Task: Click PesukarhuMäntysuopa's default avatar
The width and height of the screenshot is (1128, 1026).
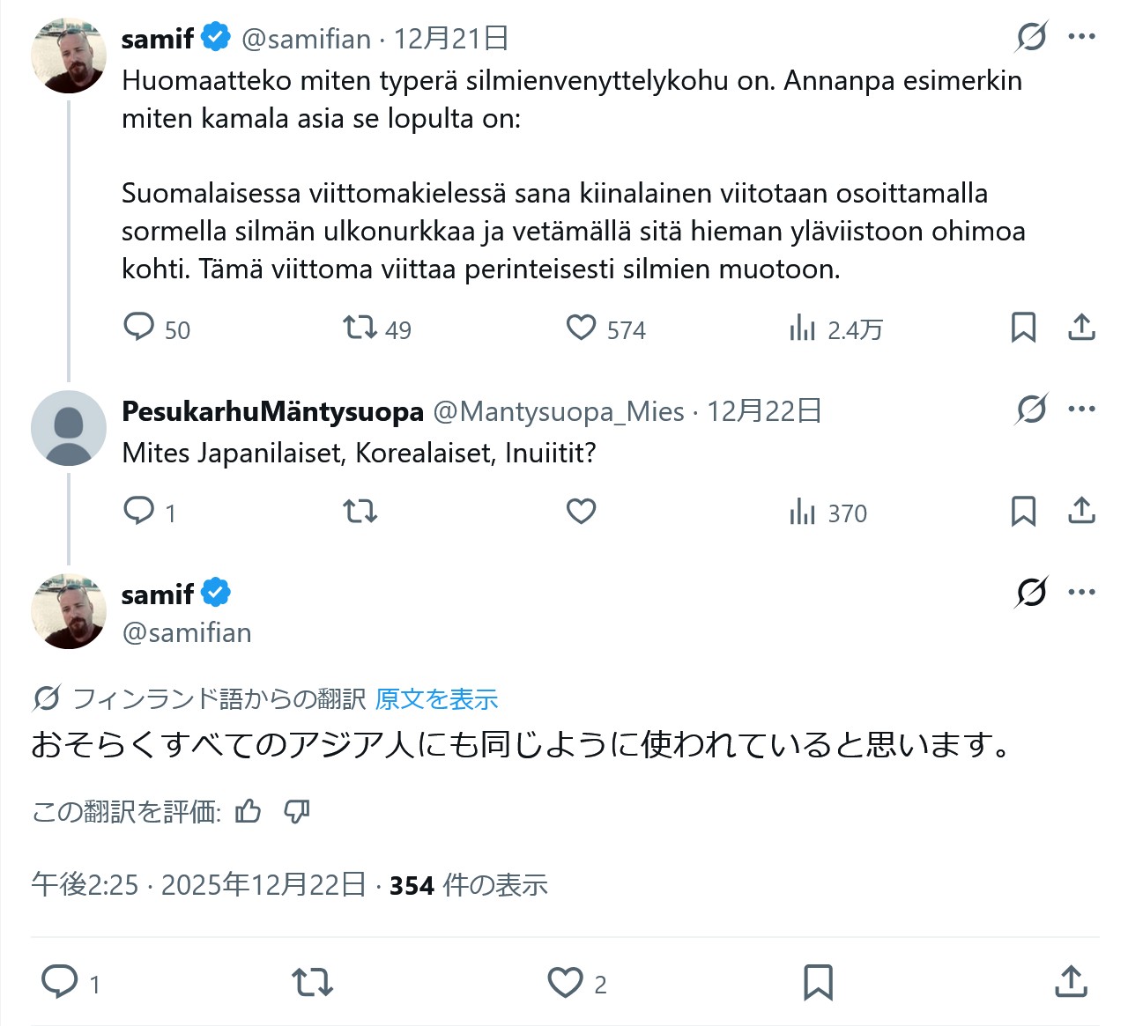Action: (69, 428)
